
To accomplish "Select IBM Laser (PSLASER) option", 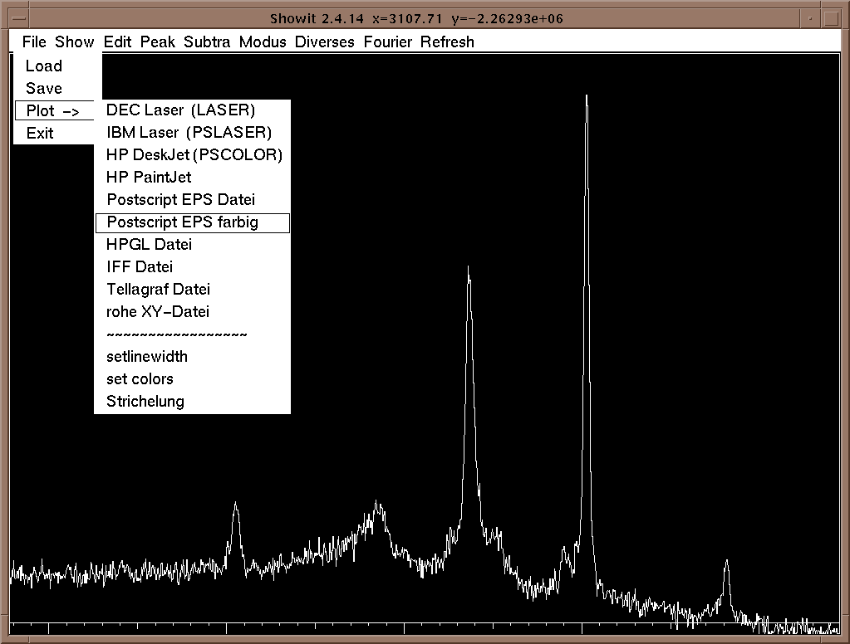I will [x=189, y=133].
